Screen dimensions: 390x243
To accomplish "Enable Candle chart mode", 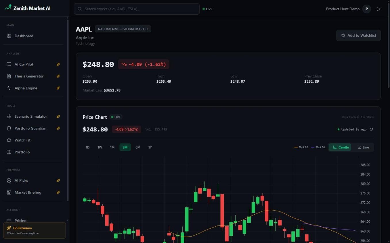I will point(340,147).
